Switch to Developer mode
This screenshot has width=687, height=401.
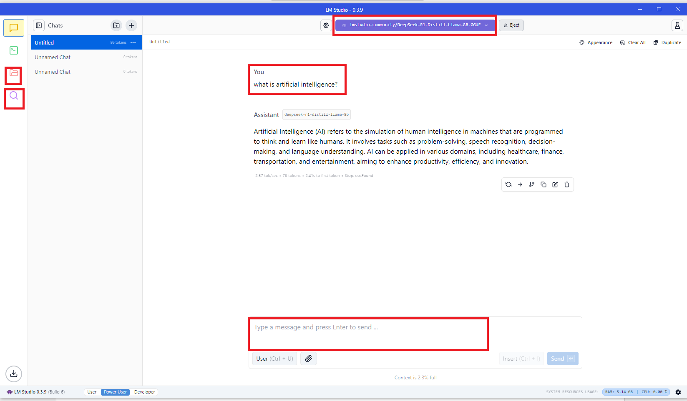(x=144, y=392)
